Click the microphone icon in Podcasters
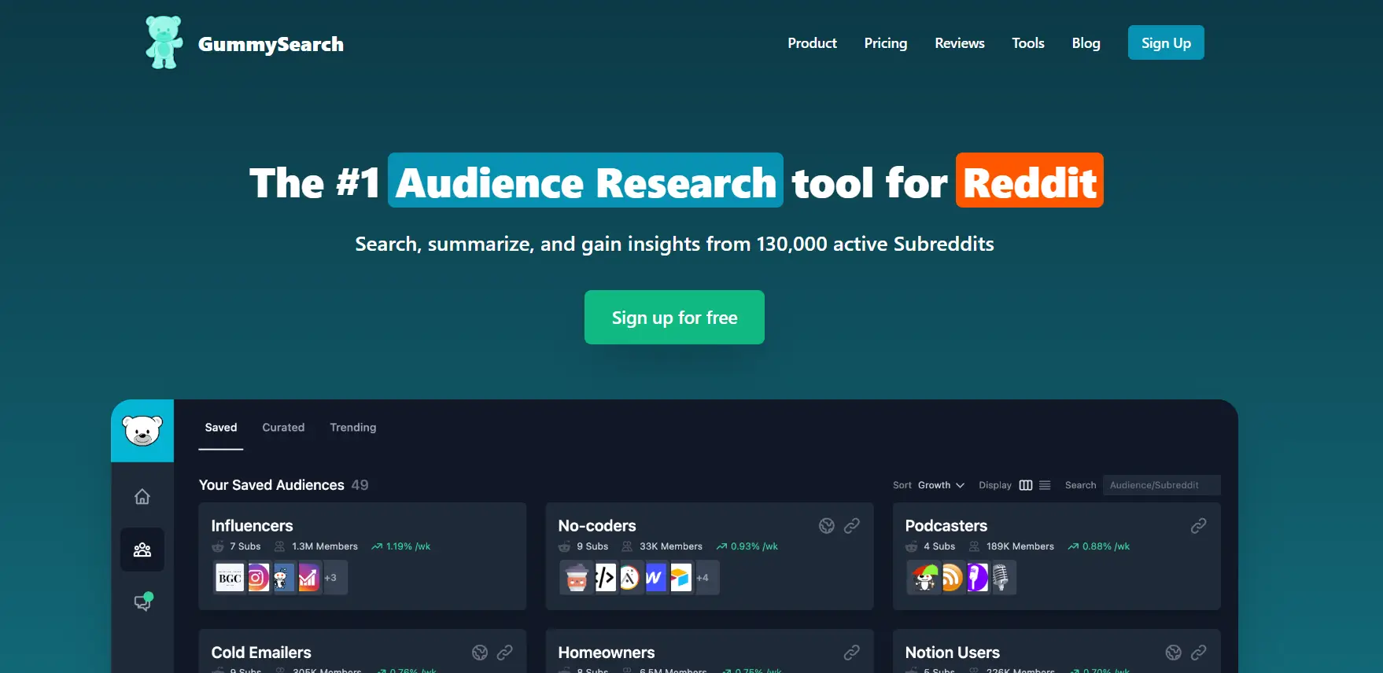The width and height of the screenshot is (1383, 673). (1001, 578)
